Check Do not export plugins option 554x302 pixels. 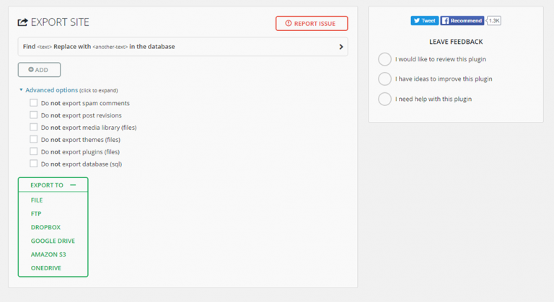coord(33,151)
